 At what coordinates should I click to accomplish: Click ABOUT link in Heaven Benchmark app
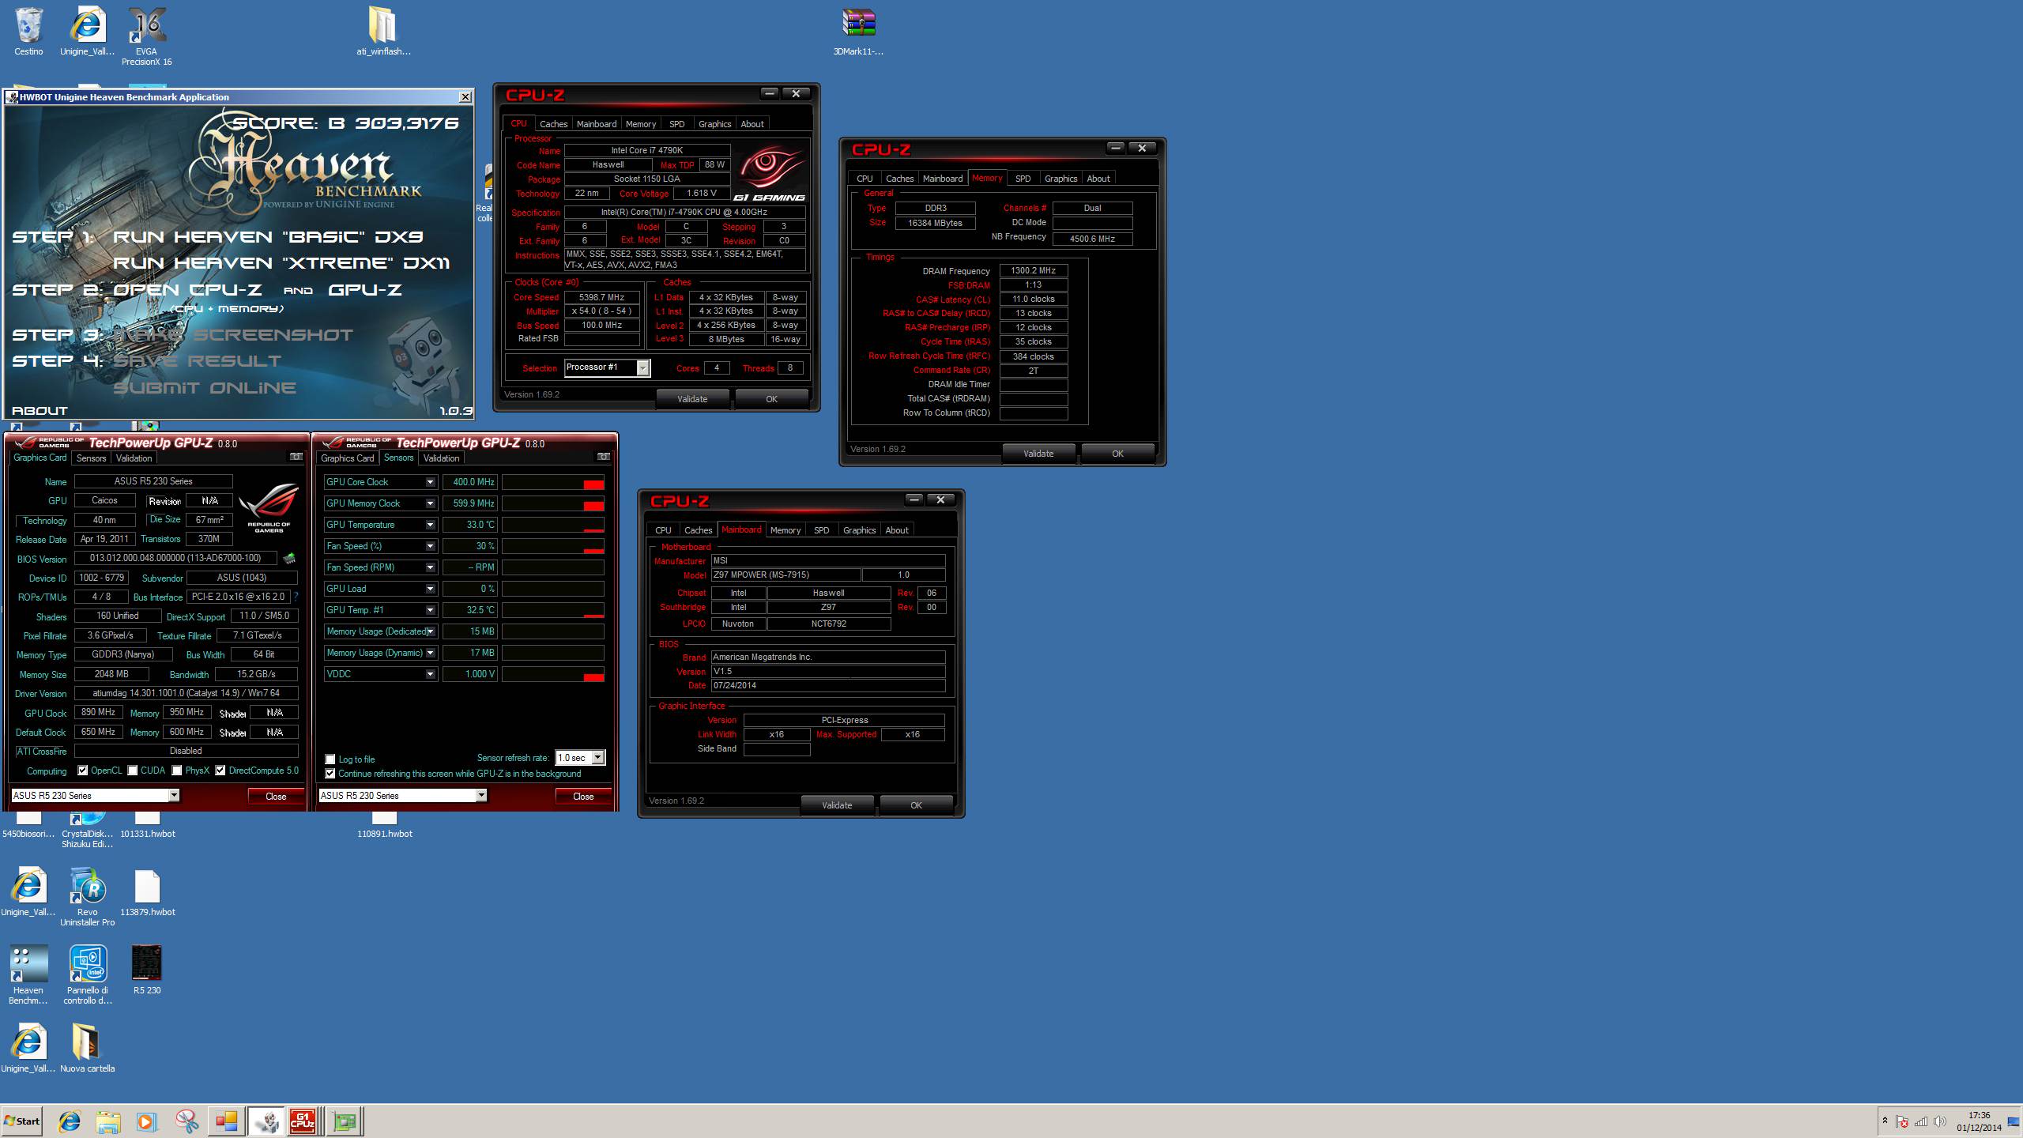40,411
